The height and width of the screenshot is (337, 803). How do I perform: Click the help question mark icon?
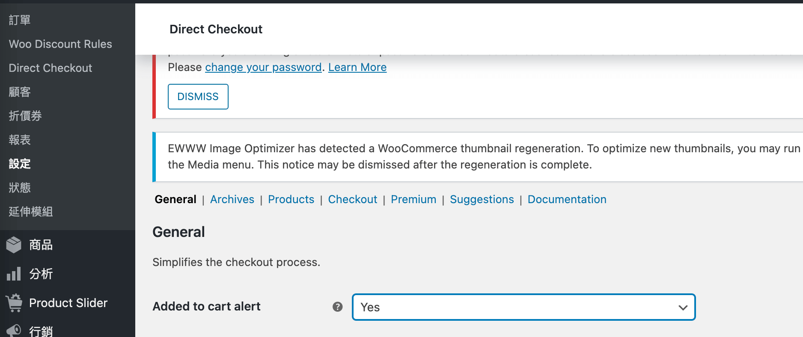pyautogui.click(x=338, y=307)
